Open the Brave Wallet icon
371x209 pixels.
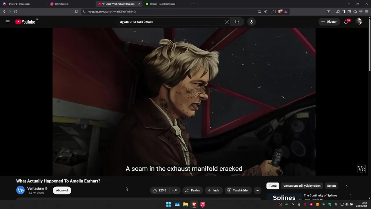349,12
